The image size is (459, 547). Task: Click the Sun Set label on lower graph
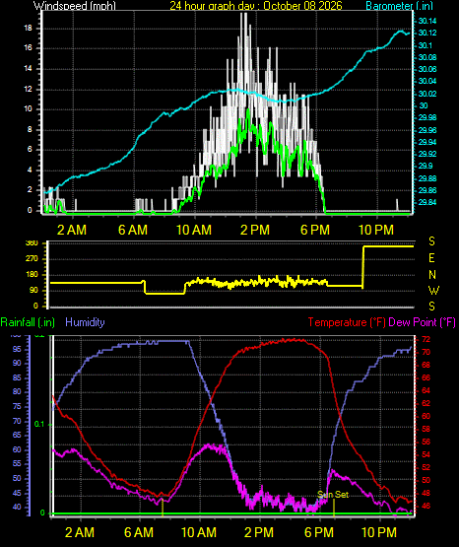[x=333, y=495]
